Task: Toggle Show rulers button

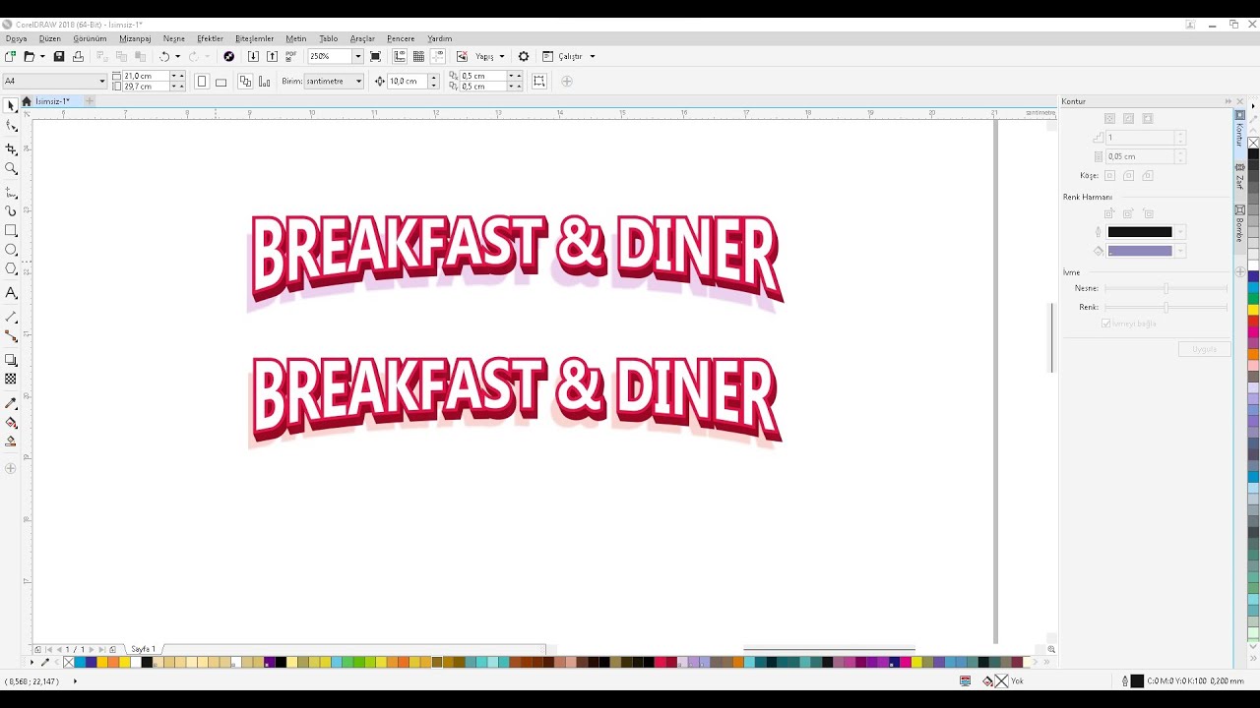Action: tap(400, 56)
